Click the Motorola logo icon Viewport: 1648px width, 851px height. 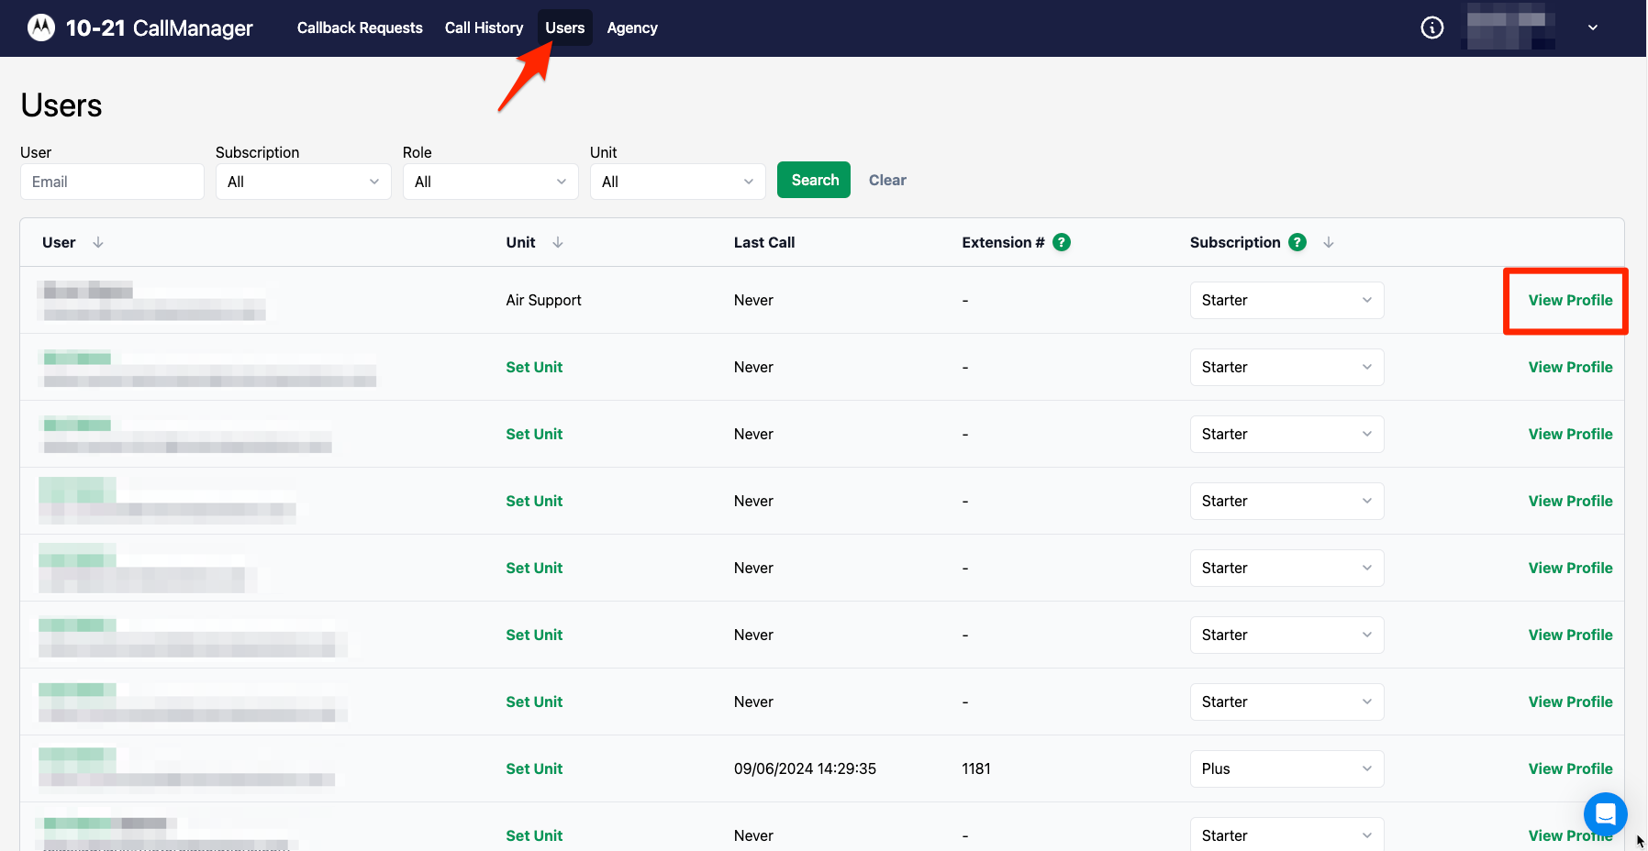coord(41,28)
